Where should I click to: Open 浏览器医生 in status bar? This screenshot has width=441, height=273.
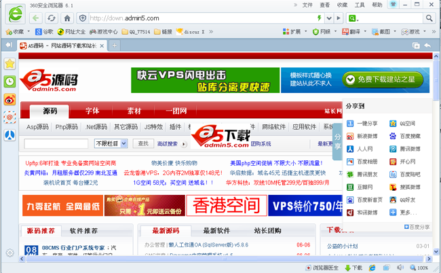point(322,268)
